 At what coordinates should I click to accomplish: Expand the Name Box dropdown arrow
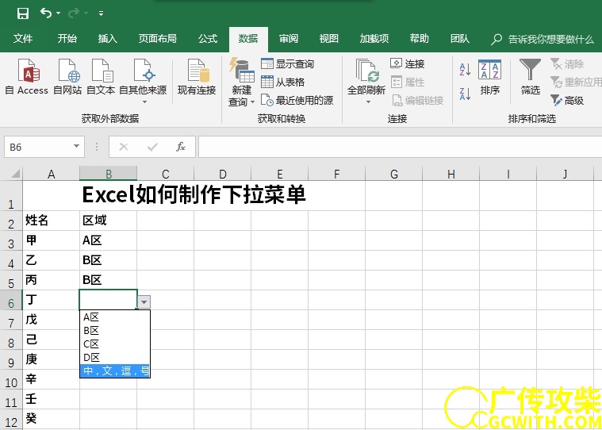point(77,146)
